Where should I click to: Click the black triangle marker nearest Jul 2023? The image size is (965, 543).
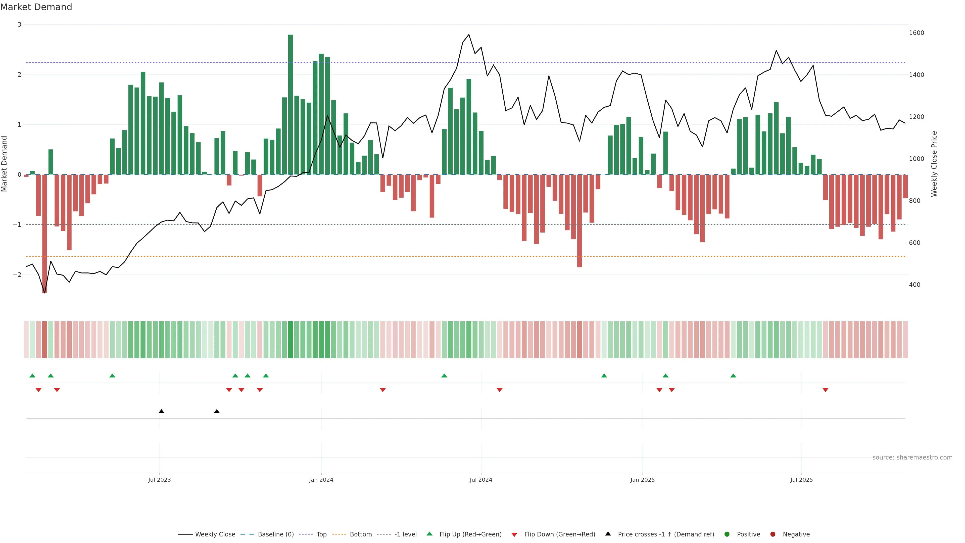(x=161, y=412)
